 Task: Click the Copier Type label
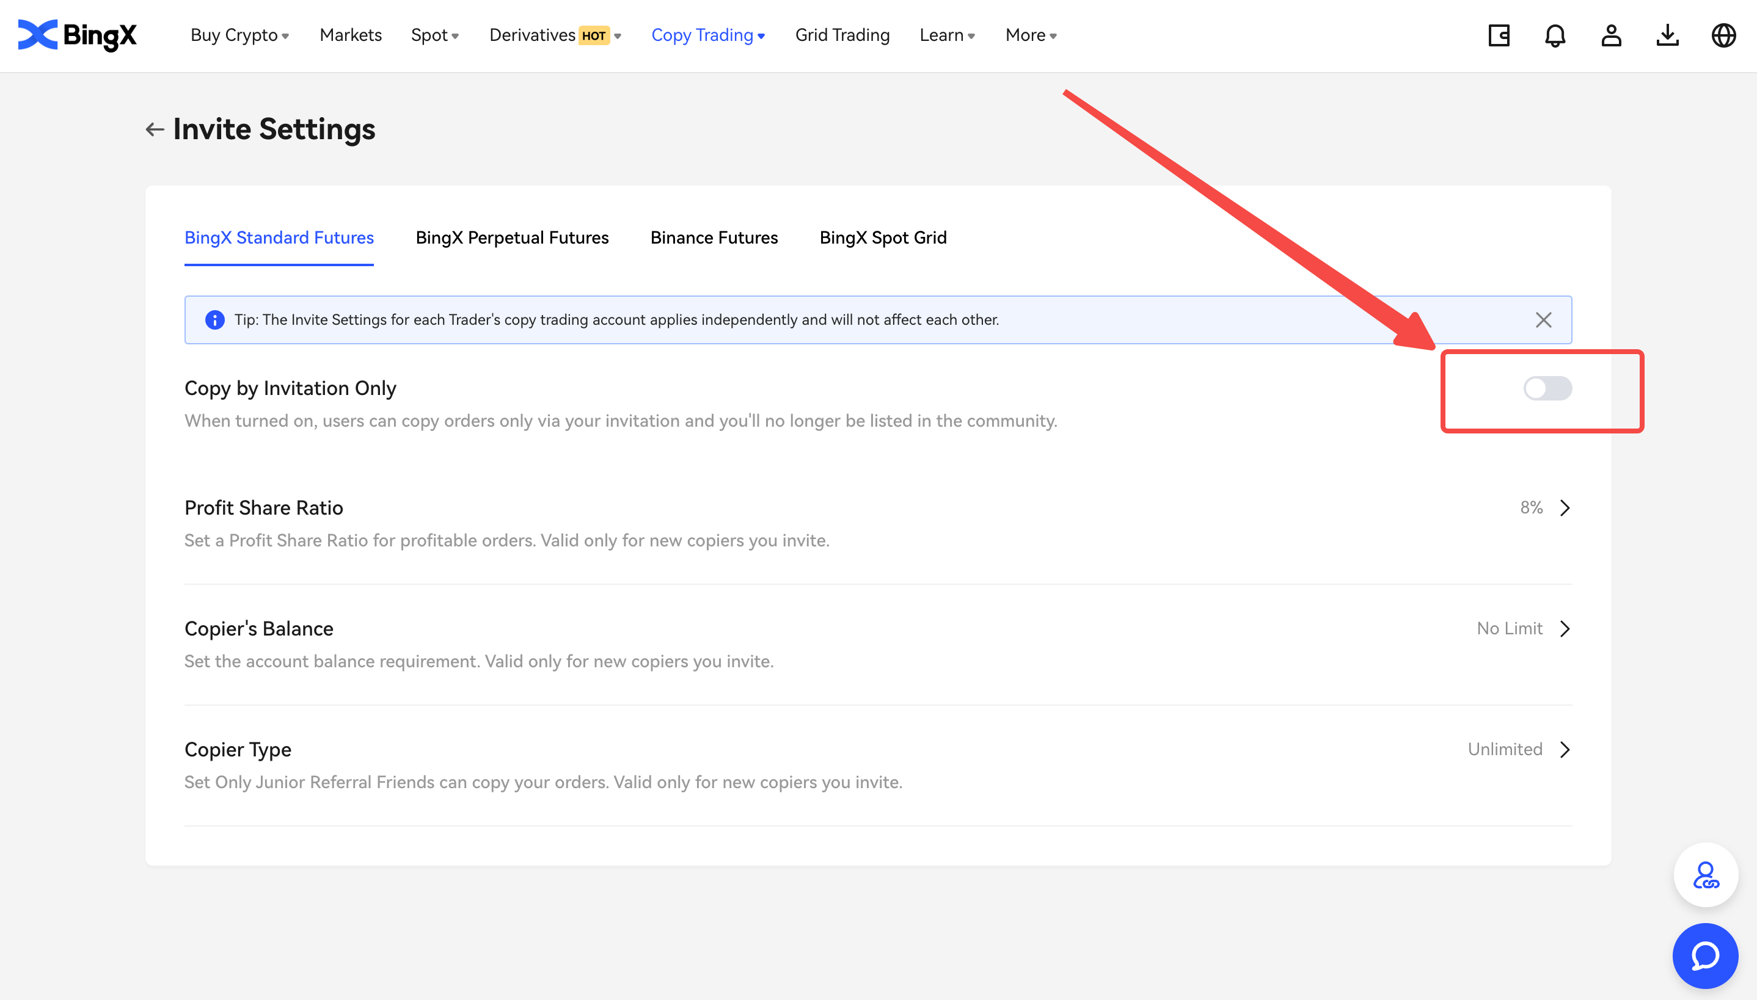(x=238, y=750)
